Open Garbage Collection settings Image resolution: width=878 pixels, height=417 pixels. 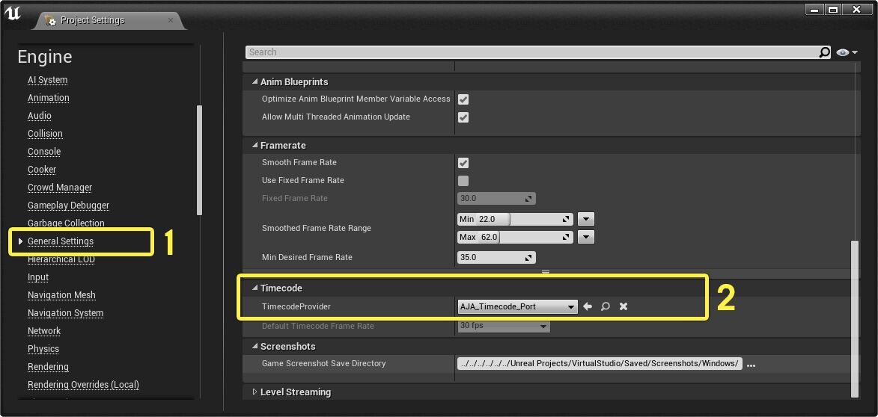tap(66, 223)
